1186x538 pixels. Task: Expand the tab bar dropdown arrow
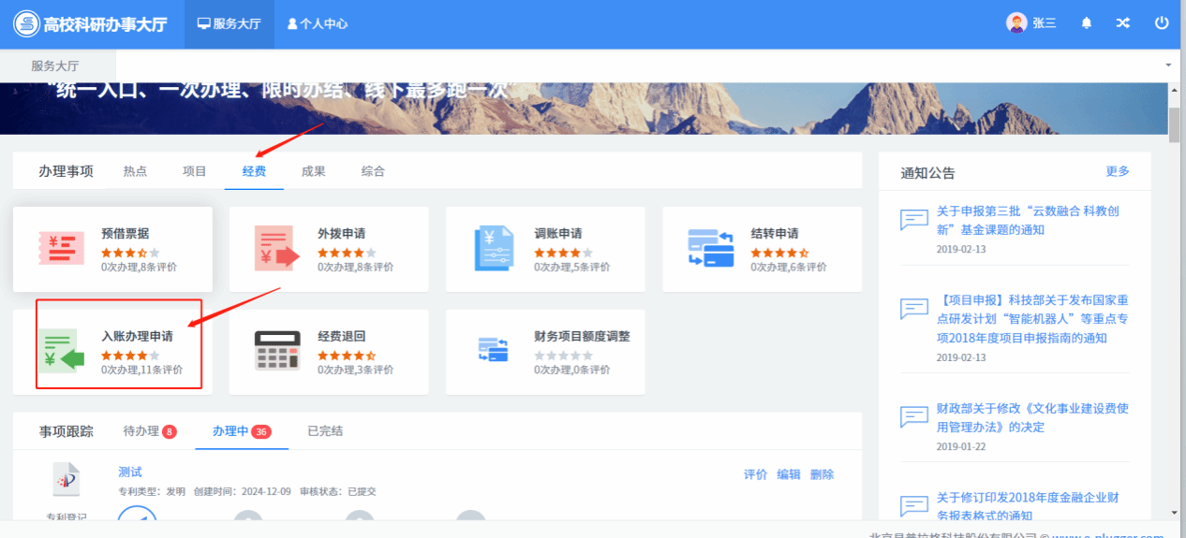click(1168, 65)
